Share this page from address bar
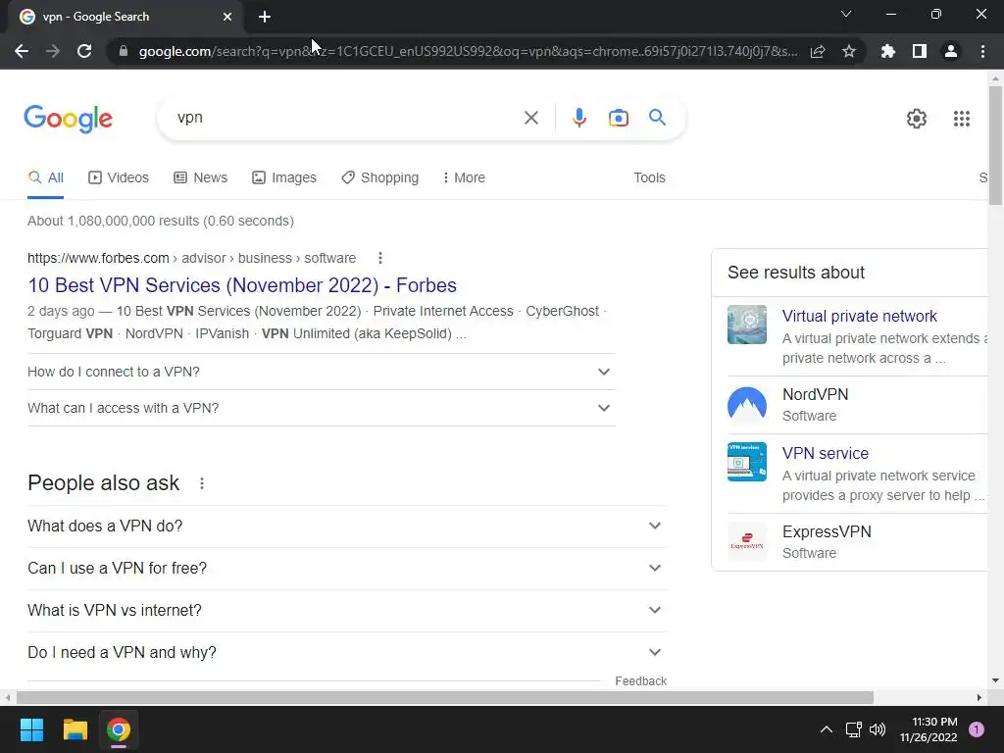1004x753 pixels. (x=818, y=51)
